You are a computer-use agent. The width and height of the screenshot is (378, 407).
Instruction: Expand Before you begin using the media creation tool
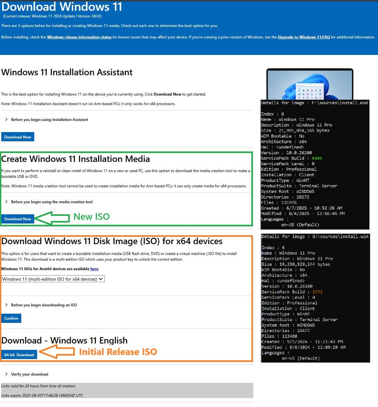pyautogui.click(x=49, y=202)
